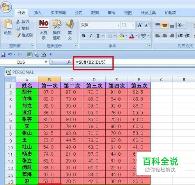Click the Paste (粘贴) clipboard icon

pos(8,24)
